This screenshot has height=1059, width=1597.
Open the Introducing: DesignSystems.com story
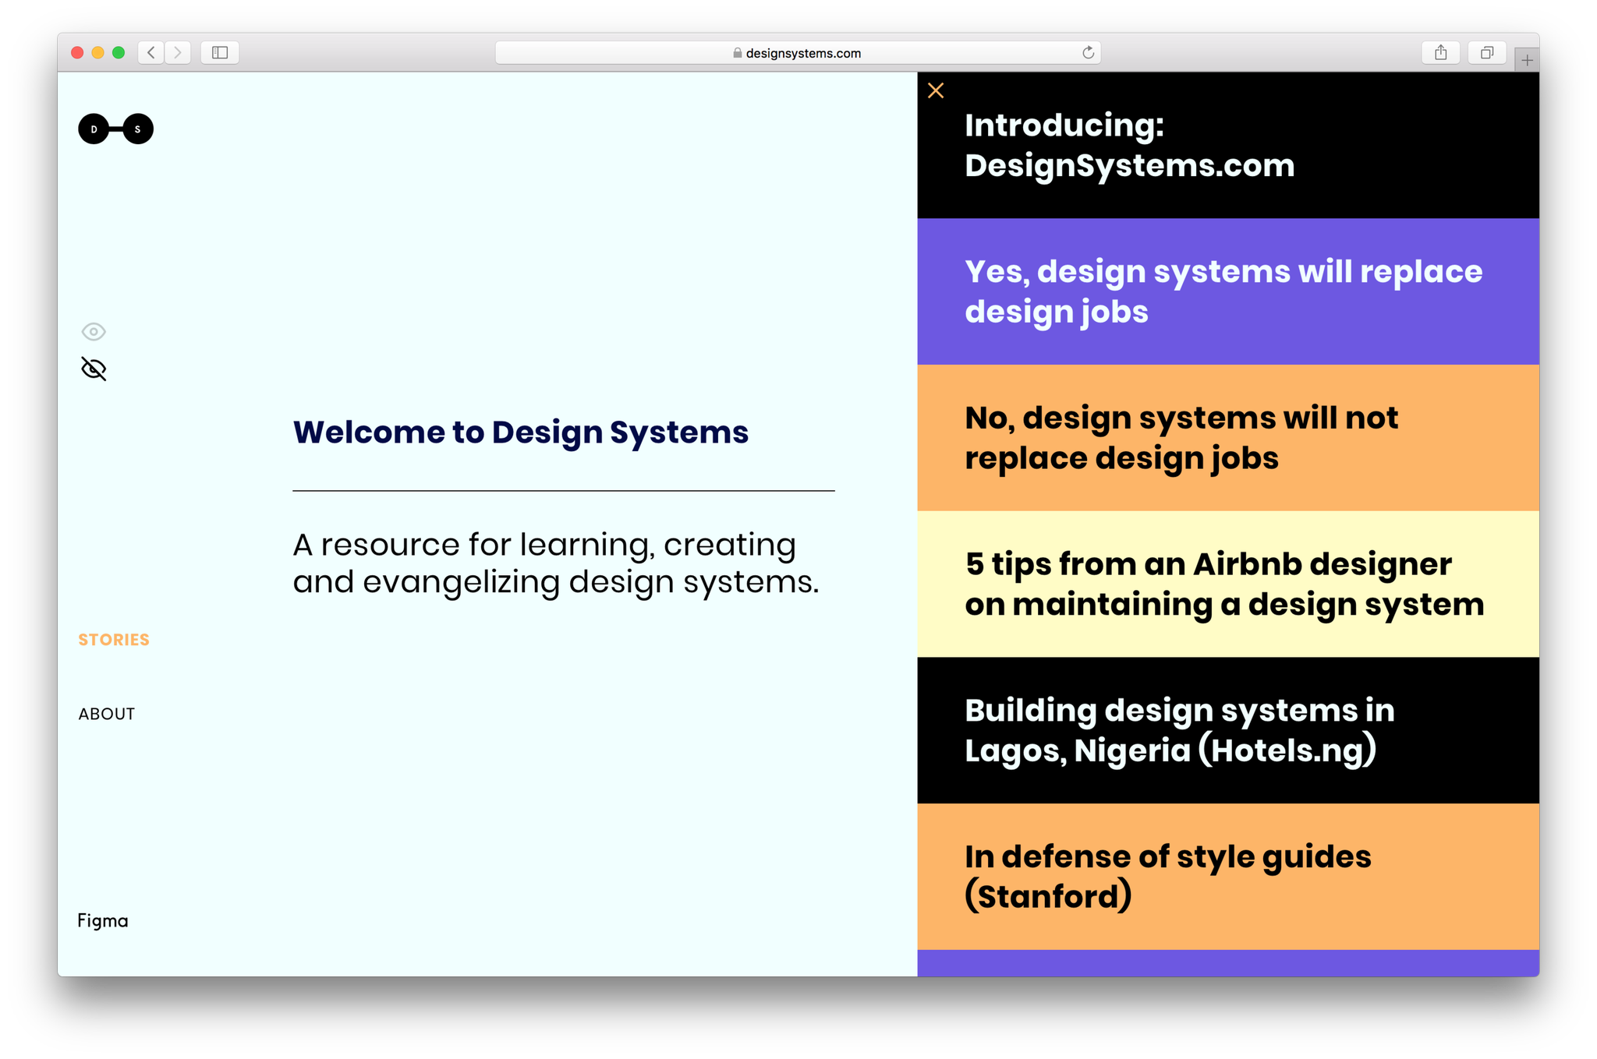1129,146
